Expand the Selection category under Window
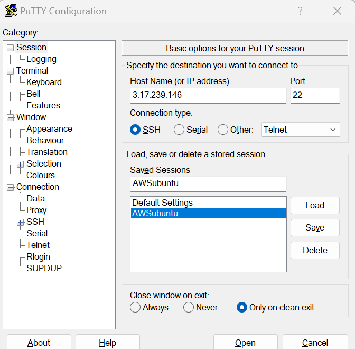 [x=21, y=164]
